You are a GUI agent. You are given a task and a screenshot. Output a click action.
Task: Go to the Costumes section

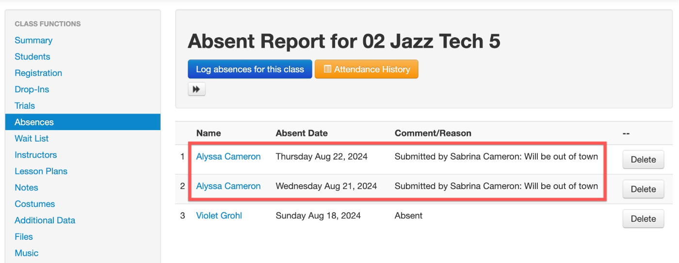(x=35, y=204)
